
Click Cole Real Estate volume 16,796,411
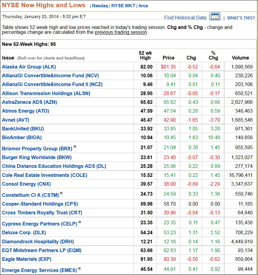pyautogui.click(x=240, y=175)
